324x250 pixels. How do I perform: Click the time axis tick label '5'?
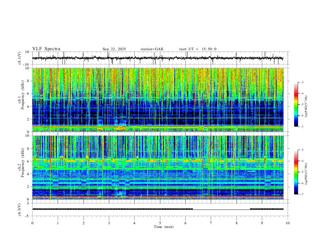point(160,223)
